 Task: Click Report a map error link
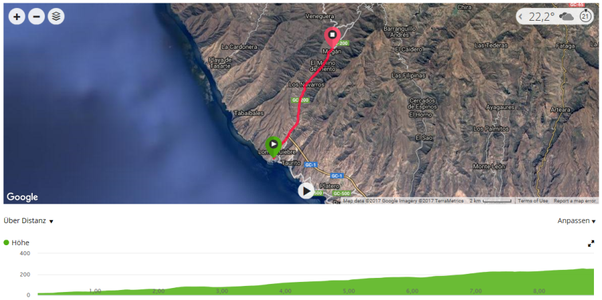click(x=575, y=200)
